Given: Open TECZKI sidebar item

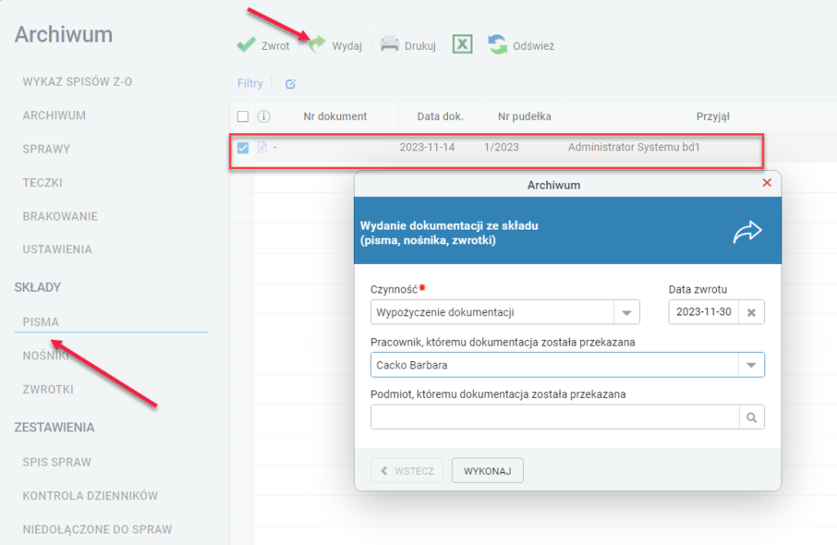Looking at the screenshot, I should 43,182.
